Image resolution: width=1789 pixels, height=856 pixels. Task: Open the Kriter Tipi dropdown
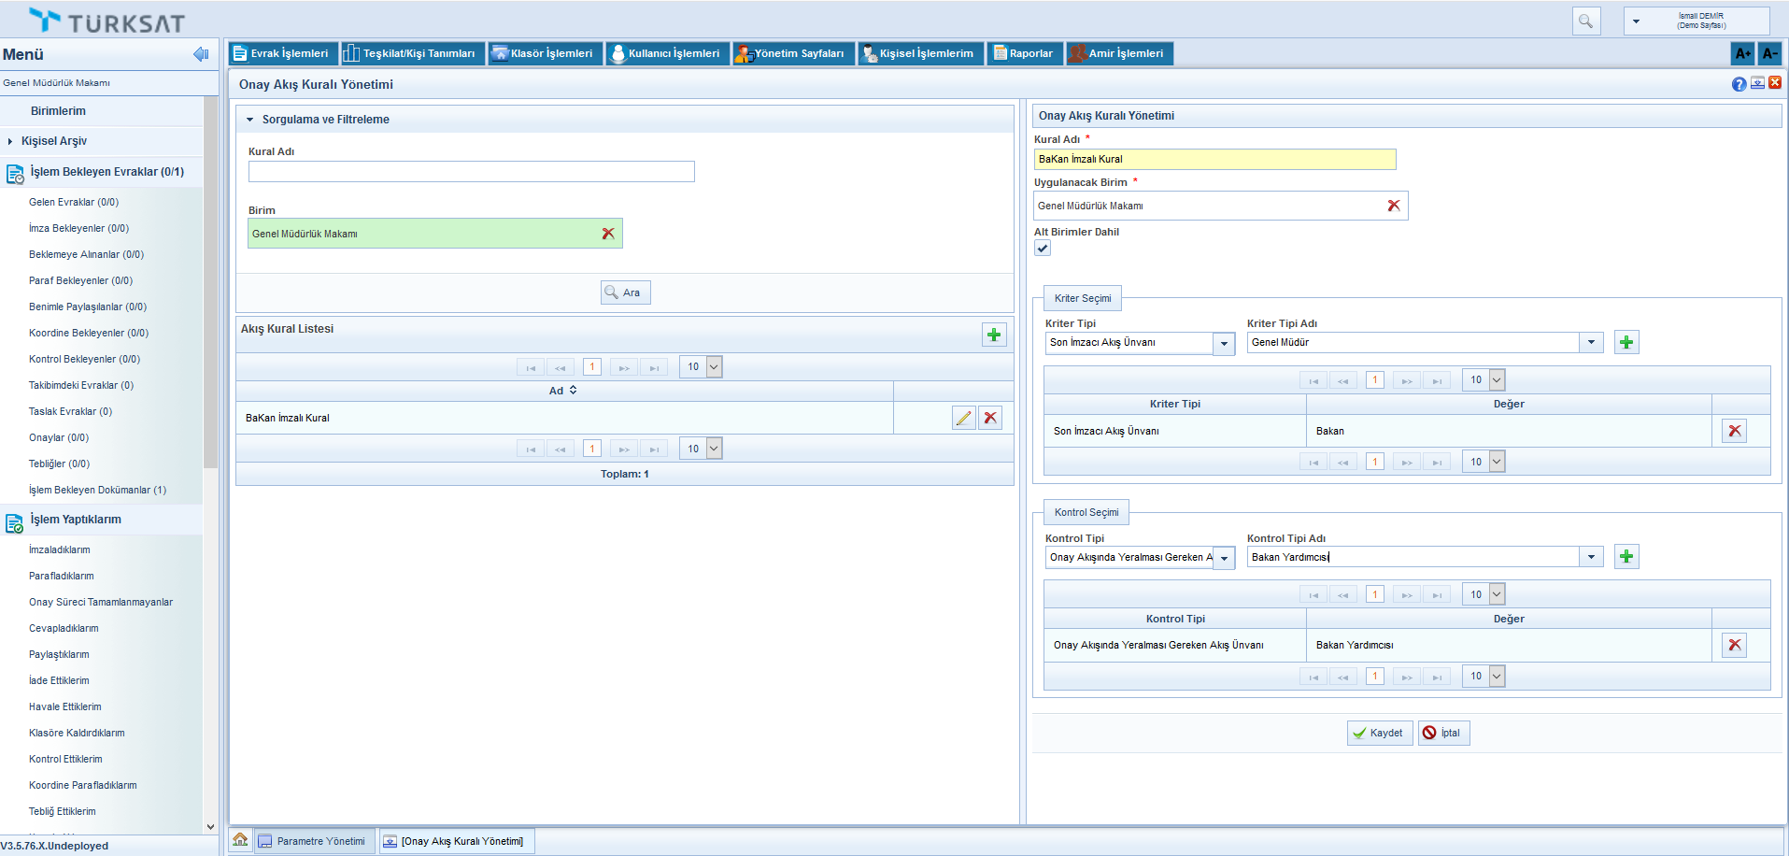pyautogui.click(x=1224, y=344)
